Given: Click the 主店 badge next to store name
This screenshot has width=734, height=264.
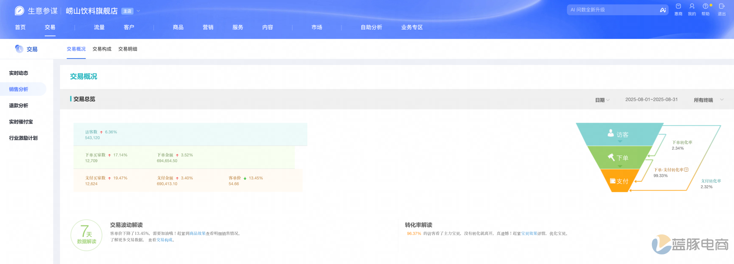Looking at the screenshot, I should (127, 11).
